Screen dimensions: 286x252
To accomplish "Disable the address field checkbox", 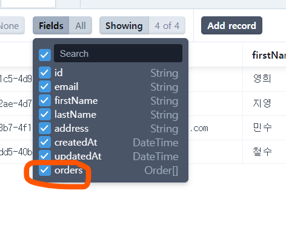I will 45,128.
